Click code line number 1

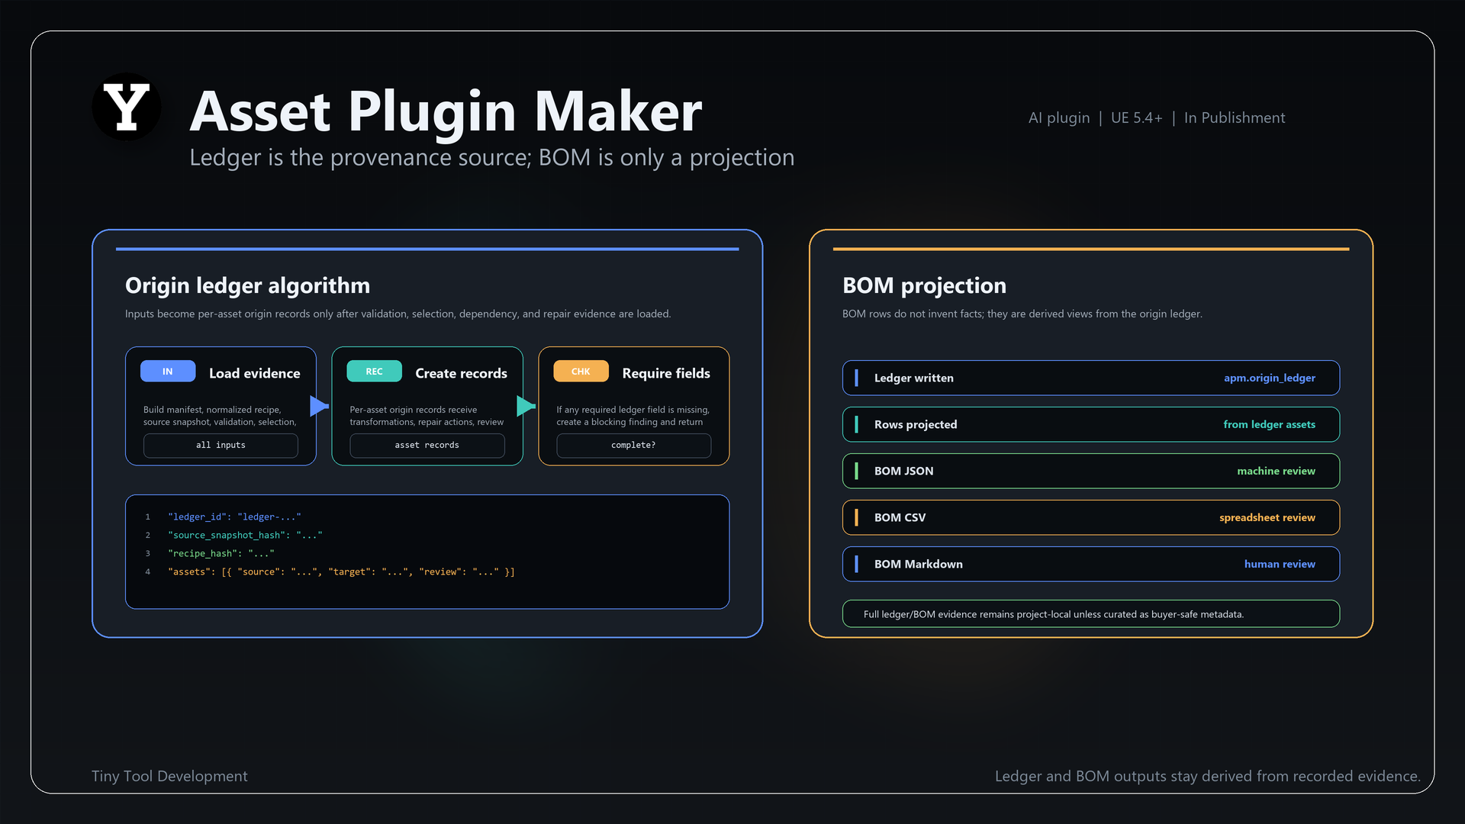[x=148, y=517]
